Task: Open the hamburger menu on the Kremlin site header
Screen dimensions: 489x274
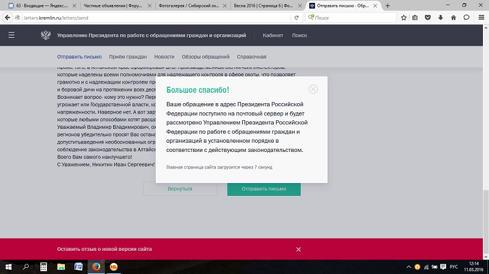Action: (12, 35)
